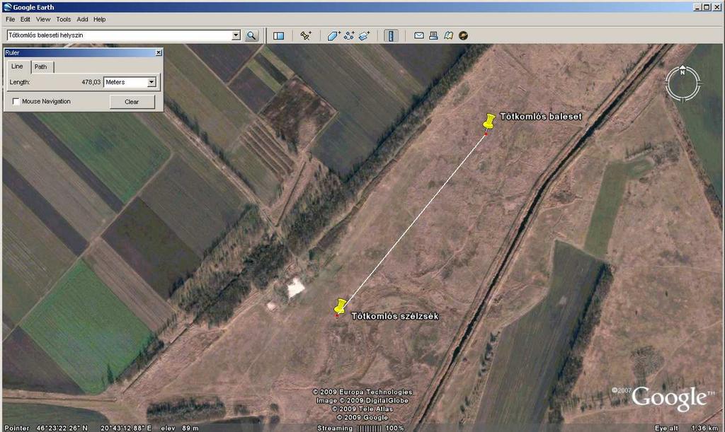Close the Ruler dialog
Viewport: 725px width, 432px height.
tap(159, 52)
